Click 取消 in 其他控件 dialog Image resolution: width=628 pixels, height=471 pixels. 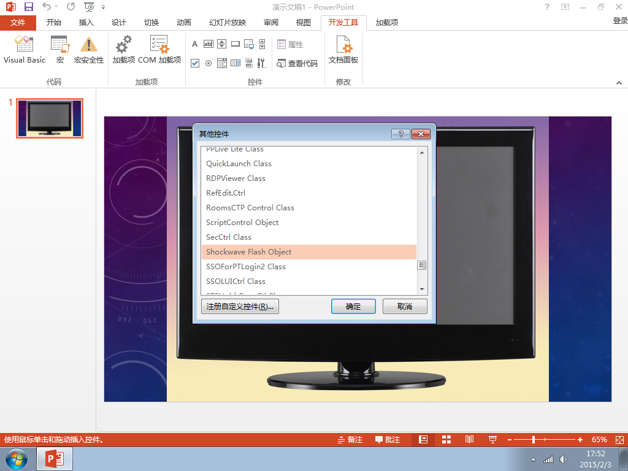[405, 307]
